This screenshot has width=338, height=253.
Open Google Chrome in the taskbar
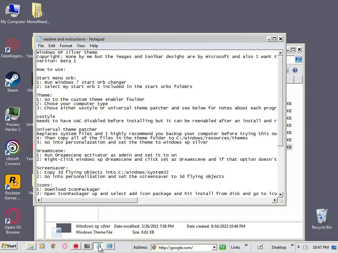(53, 246)
